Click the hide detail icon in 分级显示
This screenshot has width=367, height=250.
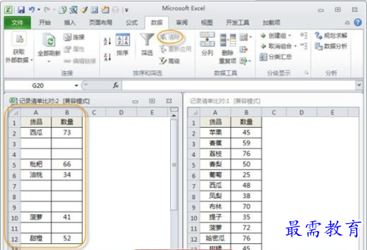pyautogui.click(x=304, y=46)
